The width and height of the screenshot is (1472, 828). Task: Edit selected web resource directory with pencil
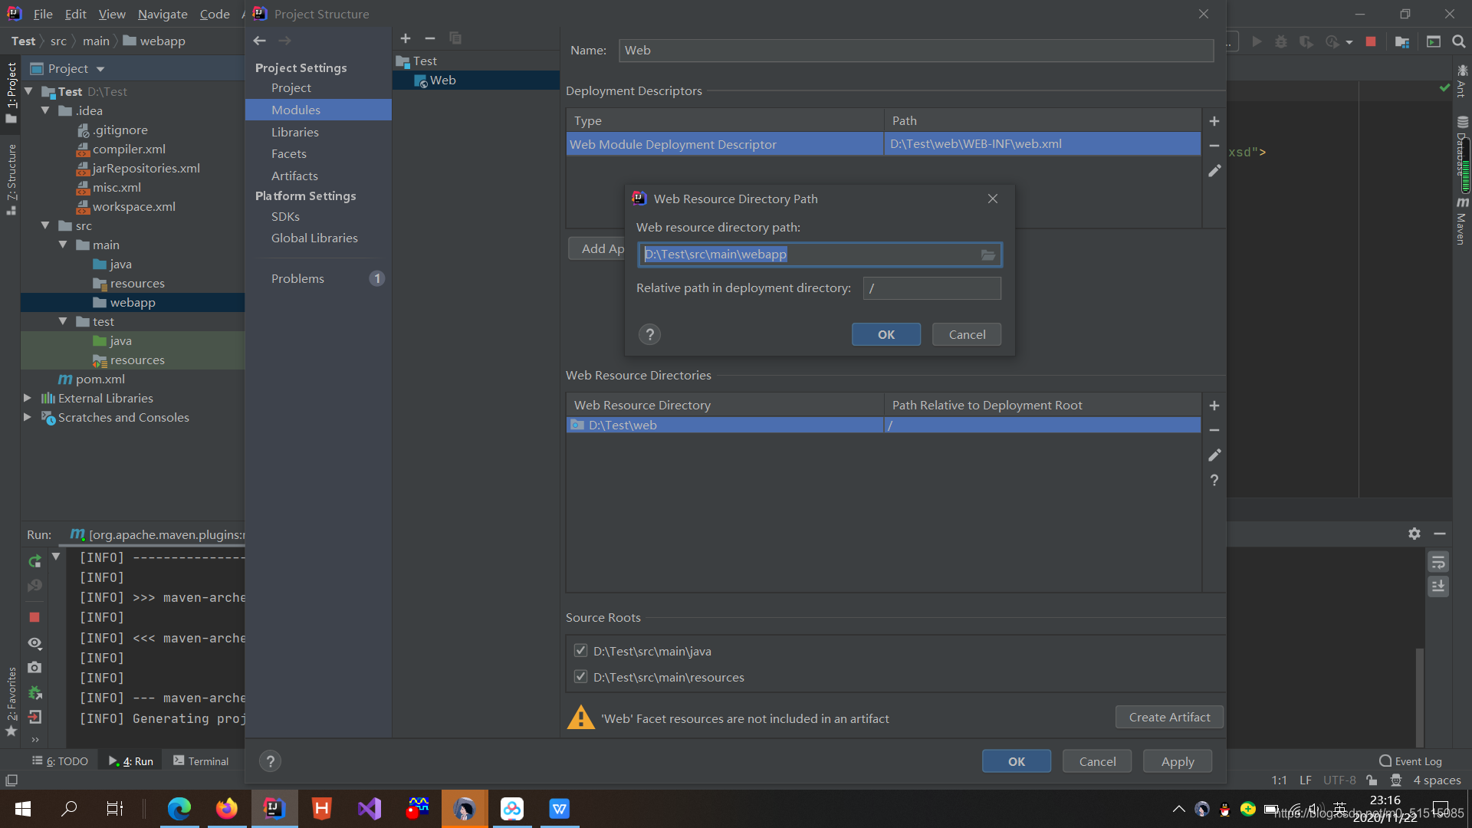tap(1214, 455)
